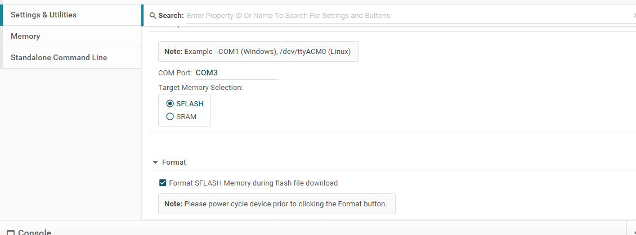Select the SFLASH radio button
This screenshot has width=636, height=235.
tap(170, 104)
